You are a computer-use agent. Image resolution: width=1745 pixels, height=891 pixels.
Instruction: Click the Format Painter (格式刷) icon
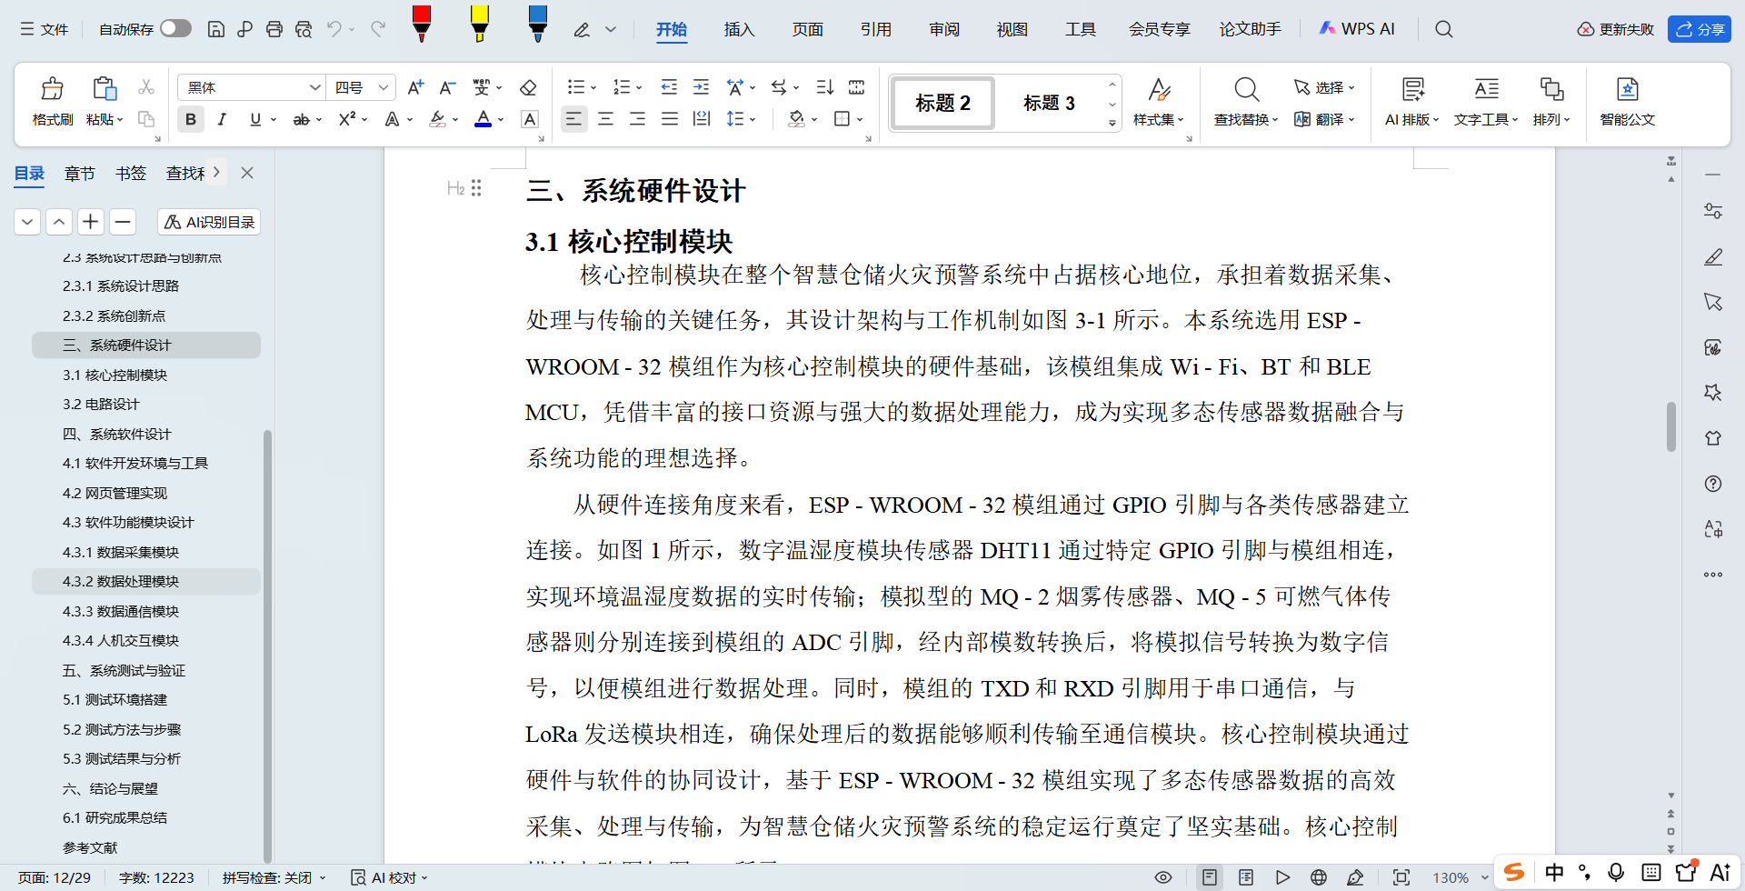pos(53,89)
